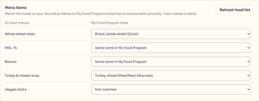Select the Banana menu item label

[11, 62]
